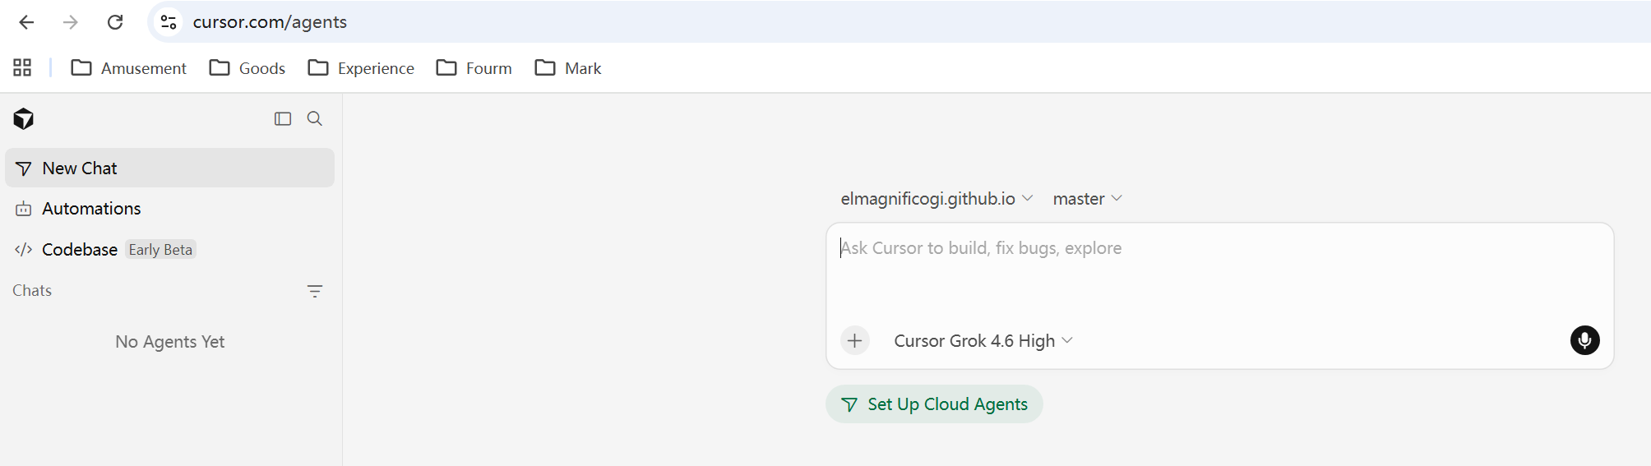
Task: Go back using browser back arrow
Action: point(26,22)
